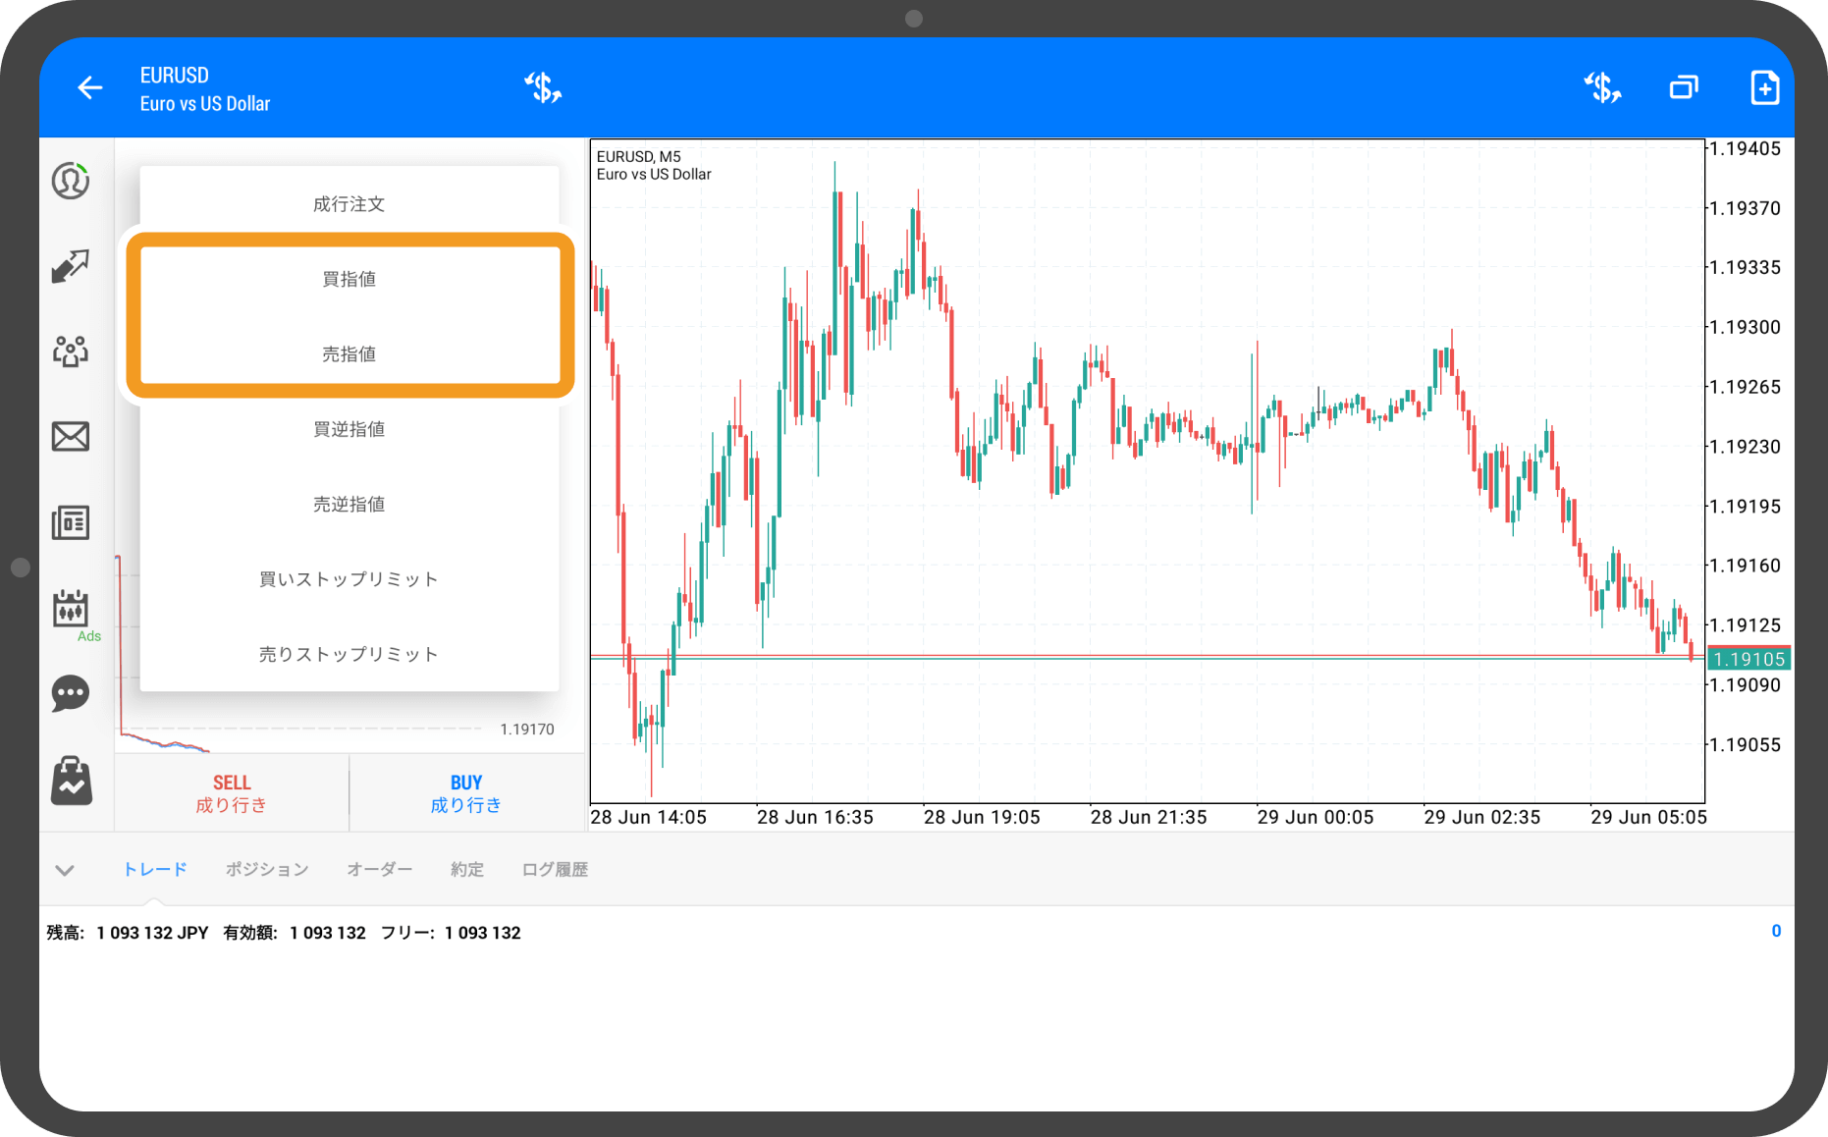Tap the EURUSD symbol title in header
This screenshot has width=1828, height=1137.
tap(175, 76)
